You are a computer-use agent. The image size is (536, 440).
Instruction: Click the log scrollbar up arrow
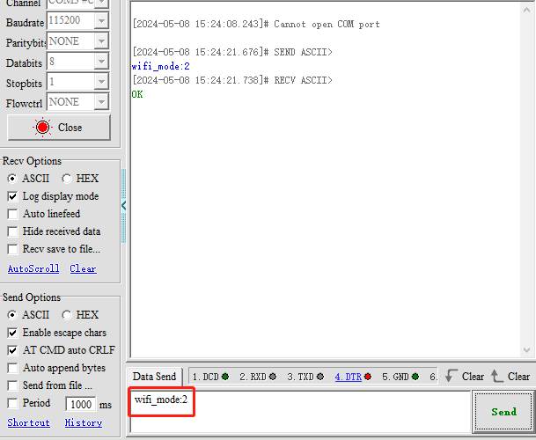pos(527,10)
